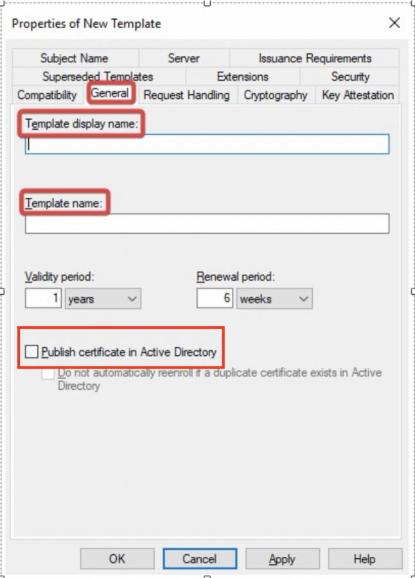
Task: Go to the Superseded Templates tab
Action: click(98, 76)
